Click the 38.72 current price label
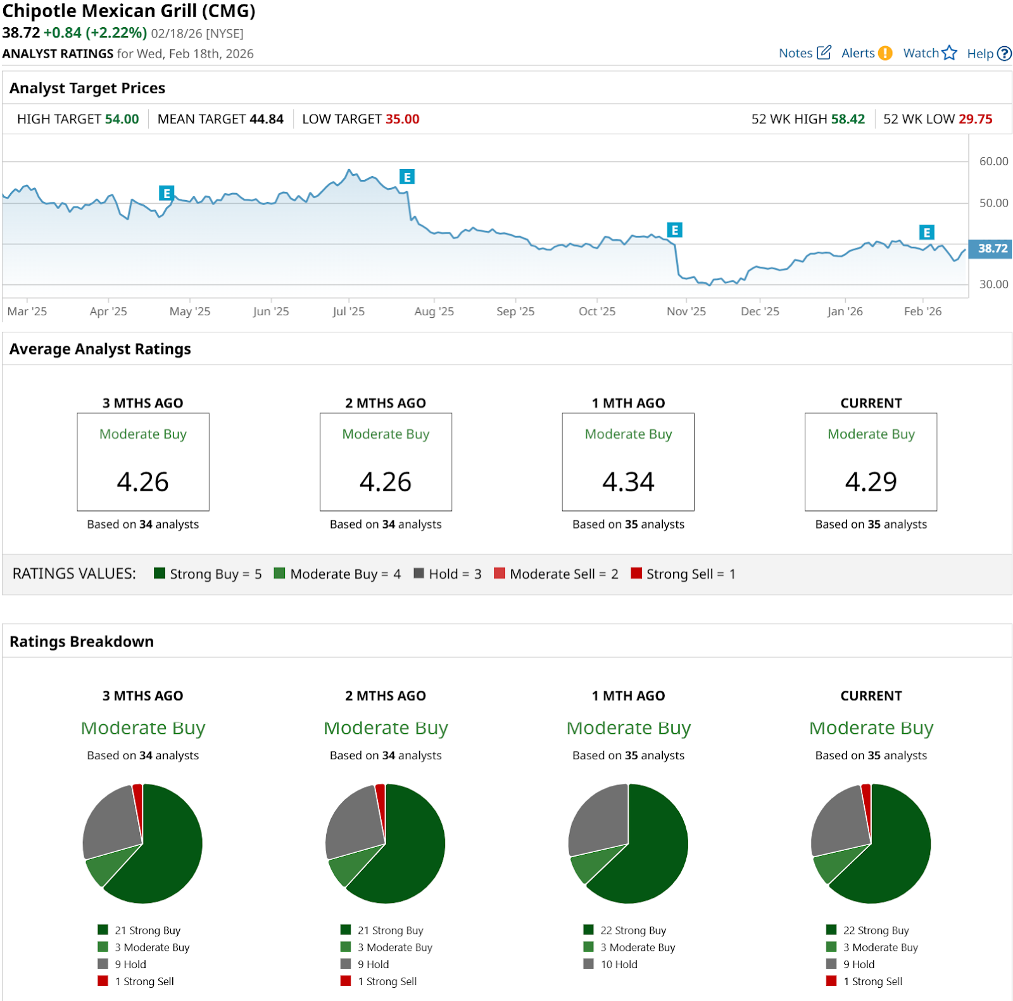1013x1001 pixels. point(991,249)
